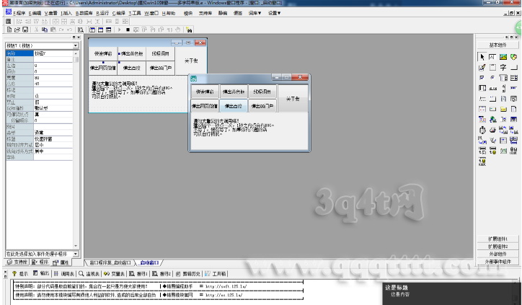The height and width of the screenshot is (305, 522).
Task: Open the R.运行 menu
Action: 102,13
